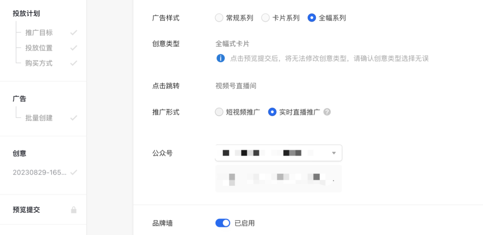Open 投放位置 in the plan tree

click(x=39, y=48)
